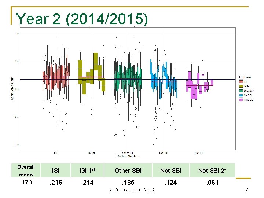264x198 pixels.
Task: Select the 'Year 2 (2014/2015)' slide title
Action: pos(82,19)
